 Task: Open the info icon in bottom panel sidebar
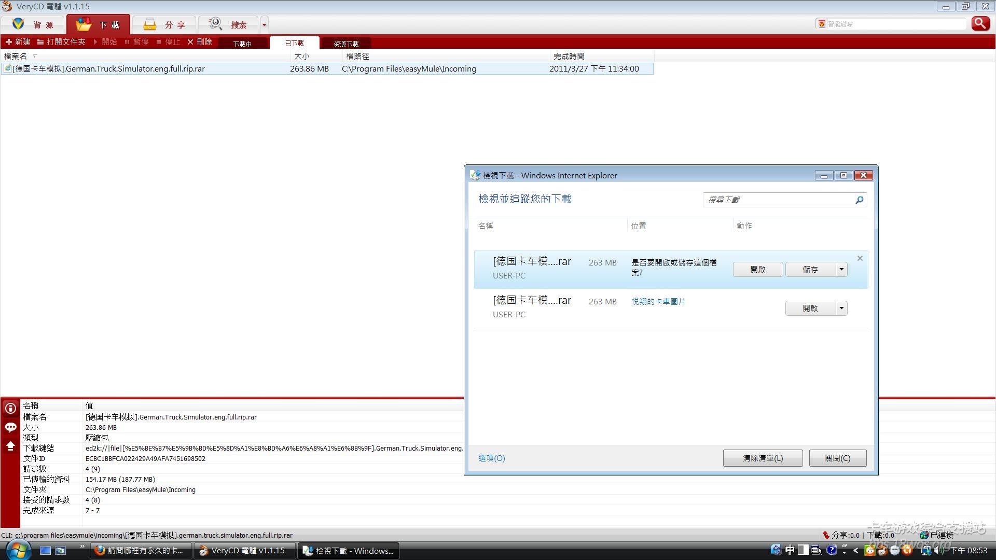[x=10, y=409]
